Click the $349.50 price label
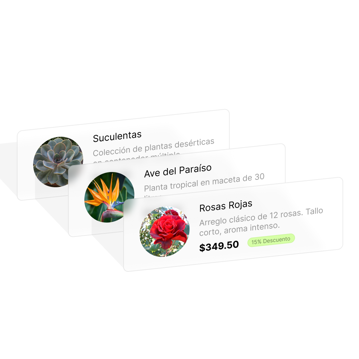This screenshot has width=359, height=359. (219, 246)
